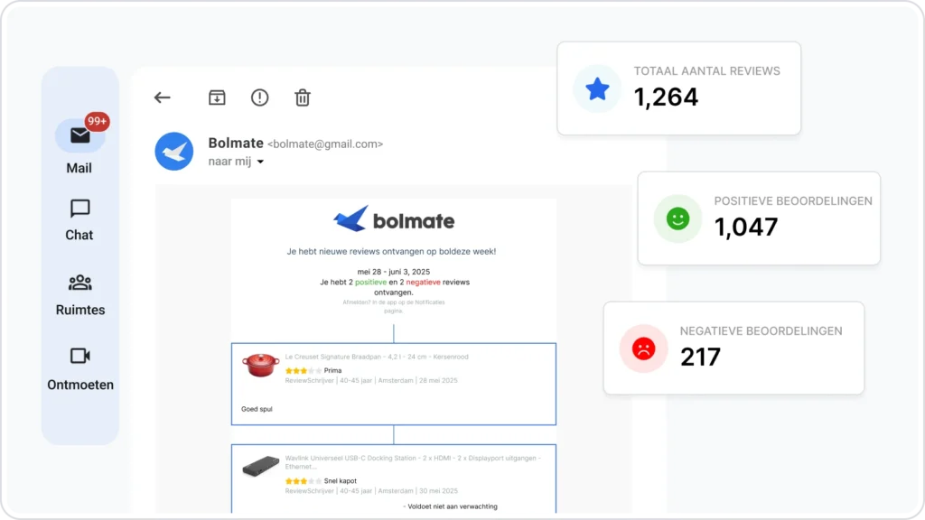
Task: Open Wavlink Universeel USB-C Docking Station title
Action: click(x=412, y=462)
